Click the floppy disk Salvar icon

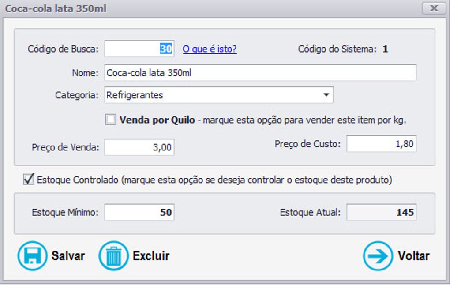(32, 256)
